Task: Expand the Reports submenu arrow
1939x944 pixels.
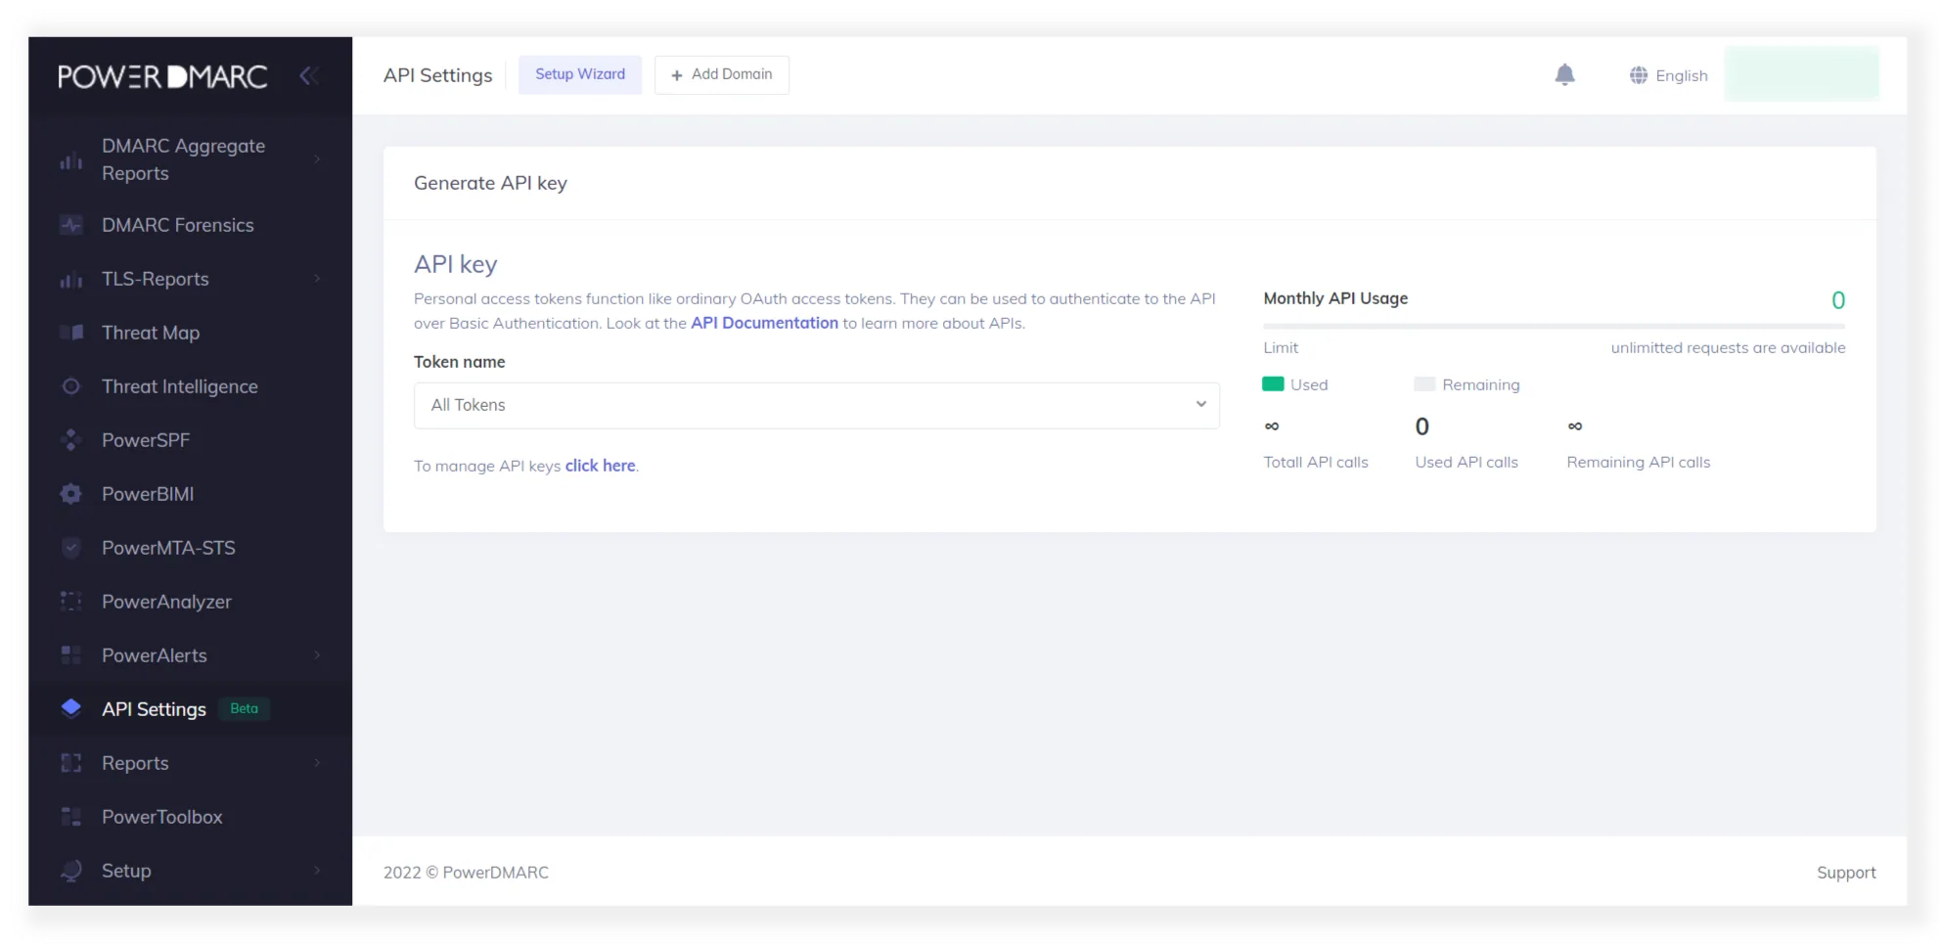Action: (x=317, y=763)
